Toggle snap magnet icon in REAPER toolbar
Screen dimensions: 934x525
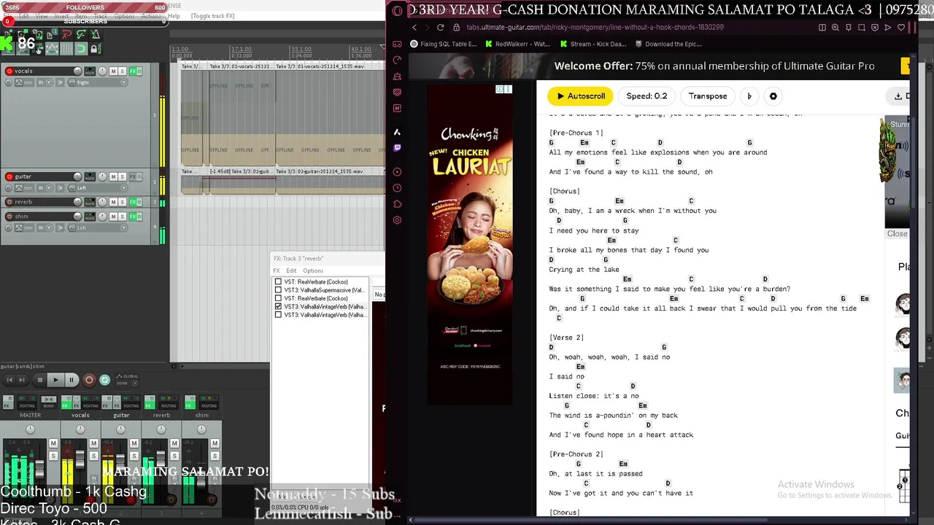click(81, 49)
